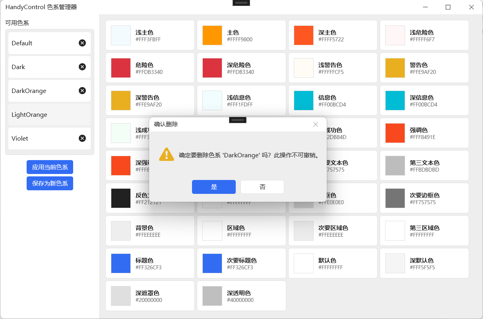This screenshot has width=483, height=319.
Task: Select the Dark scheme list item
Action: (x=50, y=67)
